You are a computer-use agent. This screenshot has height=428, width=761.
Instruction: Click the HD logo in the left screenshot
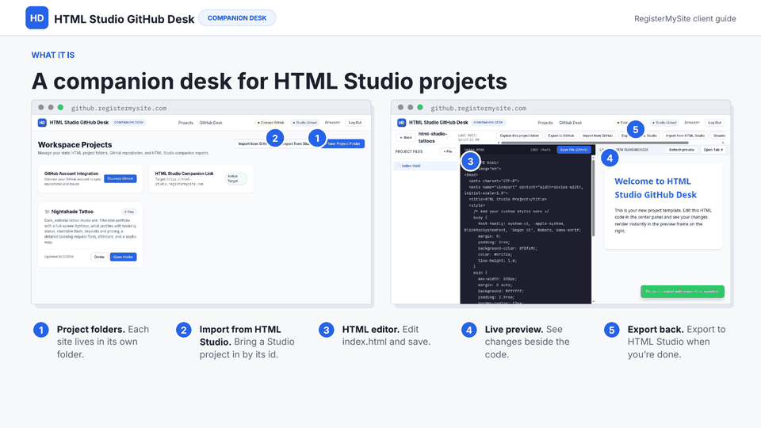[42, 123]
